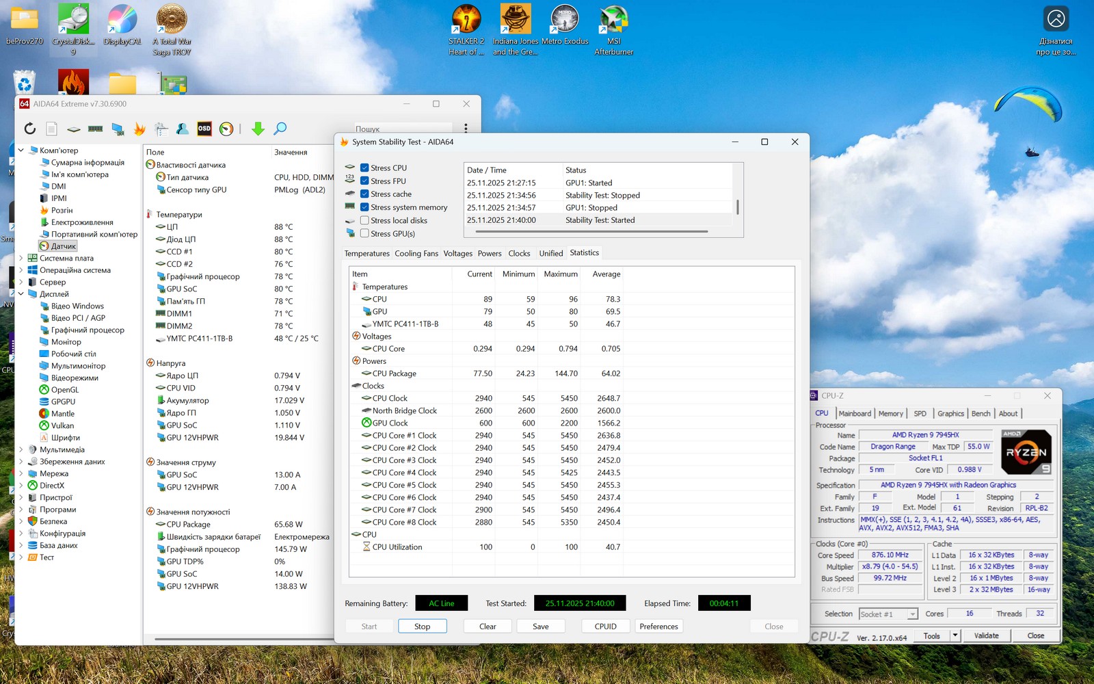Switch to the Temperatures tab
Image resolution: width=1094 pixels, height=684 pixels.
point(366,253)
